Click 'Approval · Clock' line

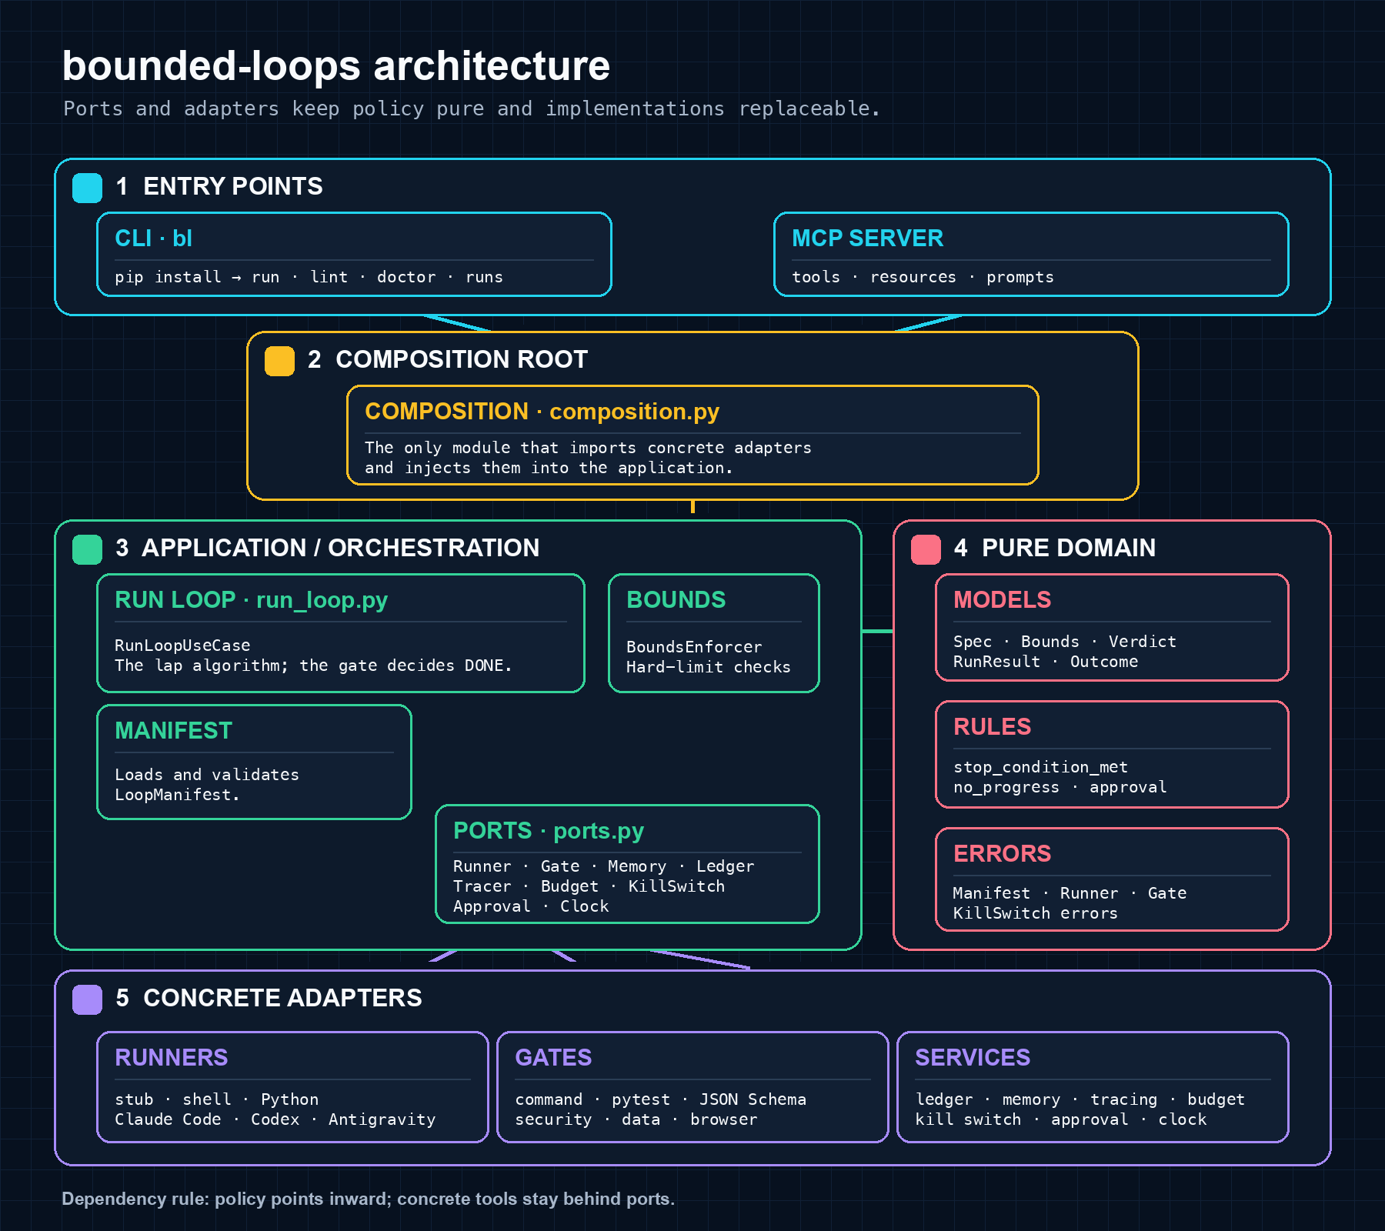pos(531,906)
